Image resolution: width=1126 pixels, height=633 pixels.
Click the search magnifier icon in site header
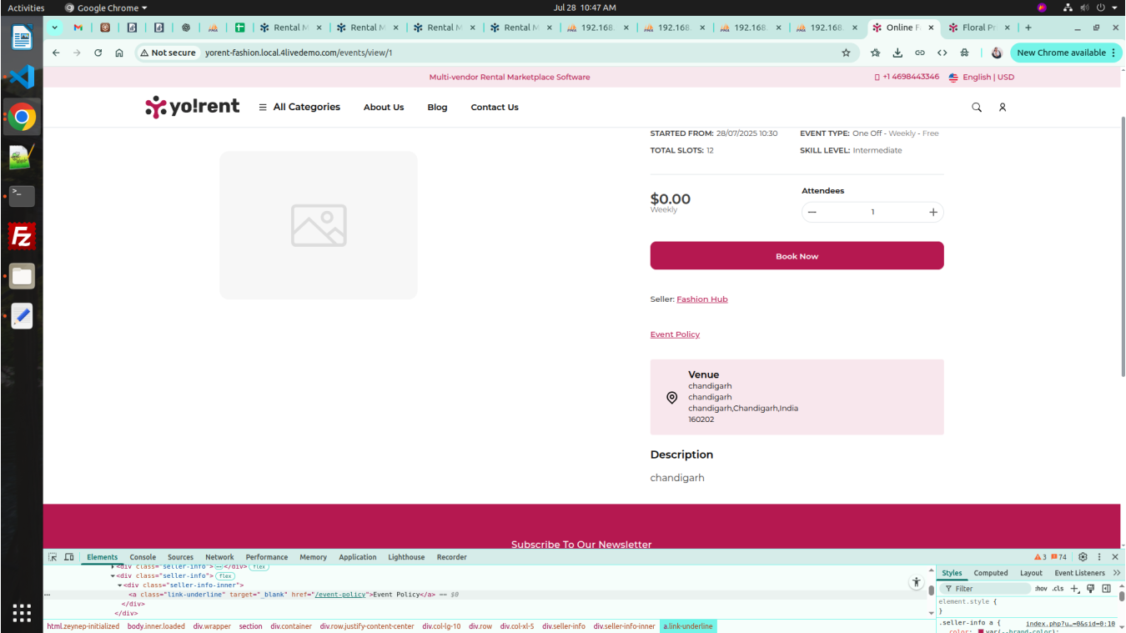[x=977, y=108]
